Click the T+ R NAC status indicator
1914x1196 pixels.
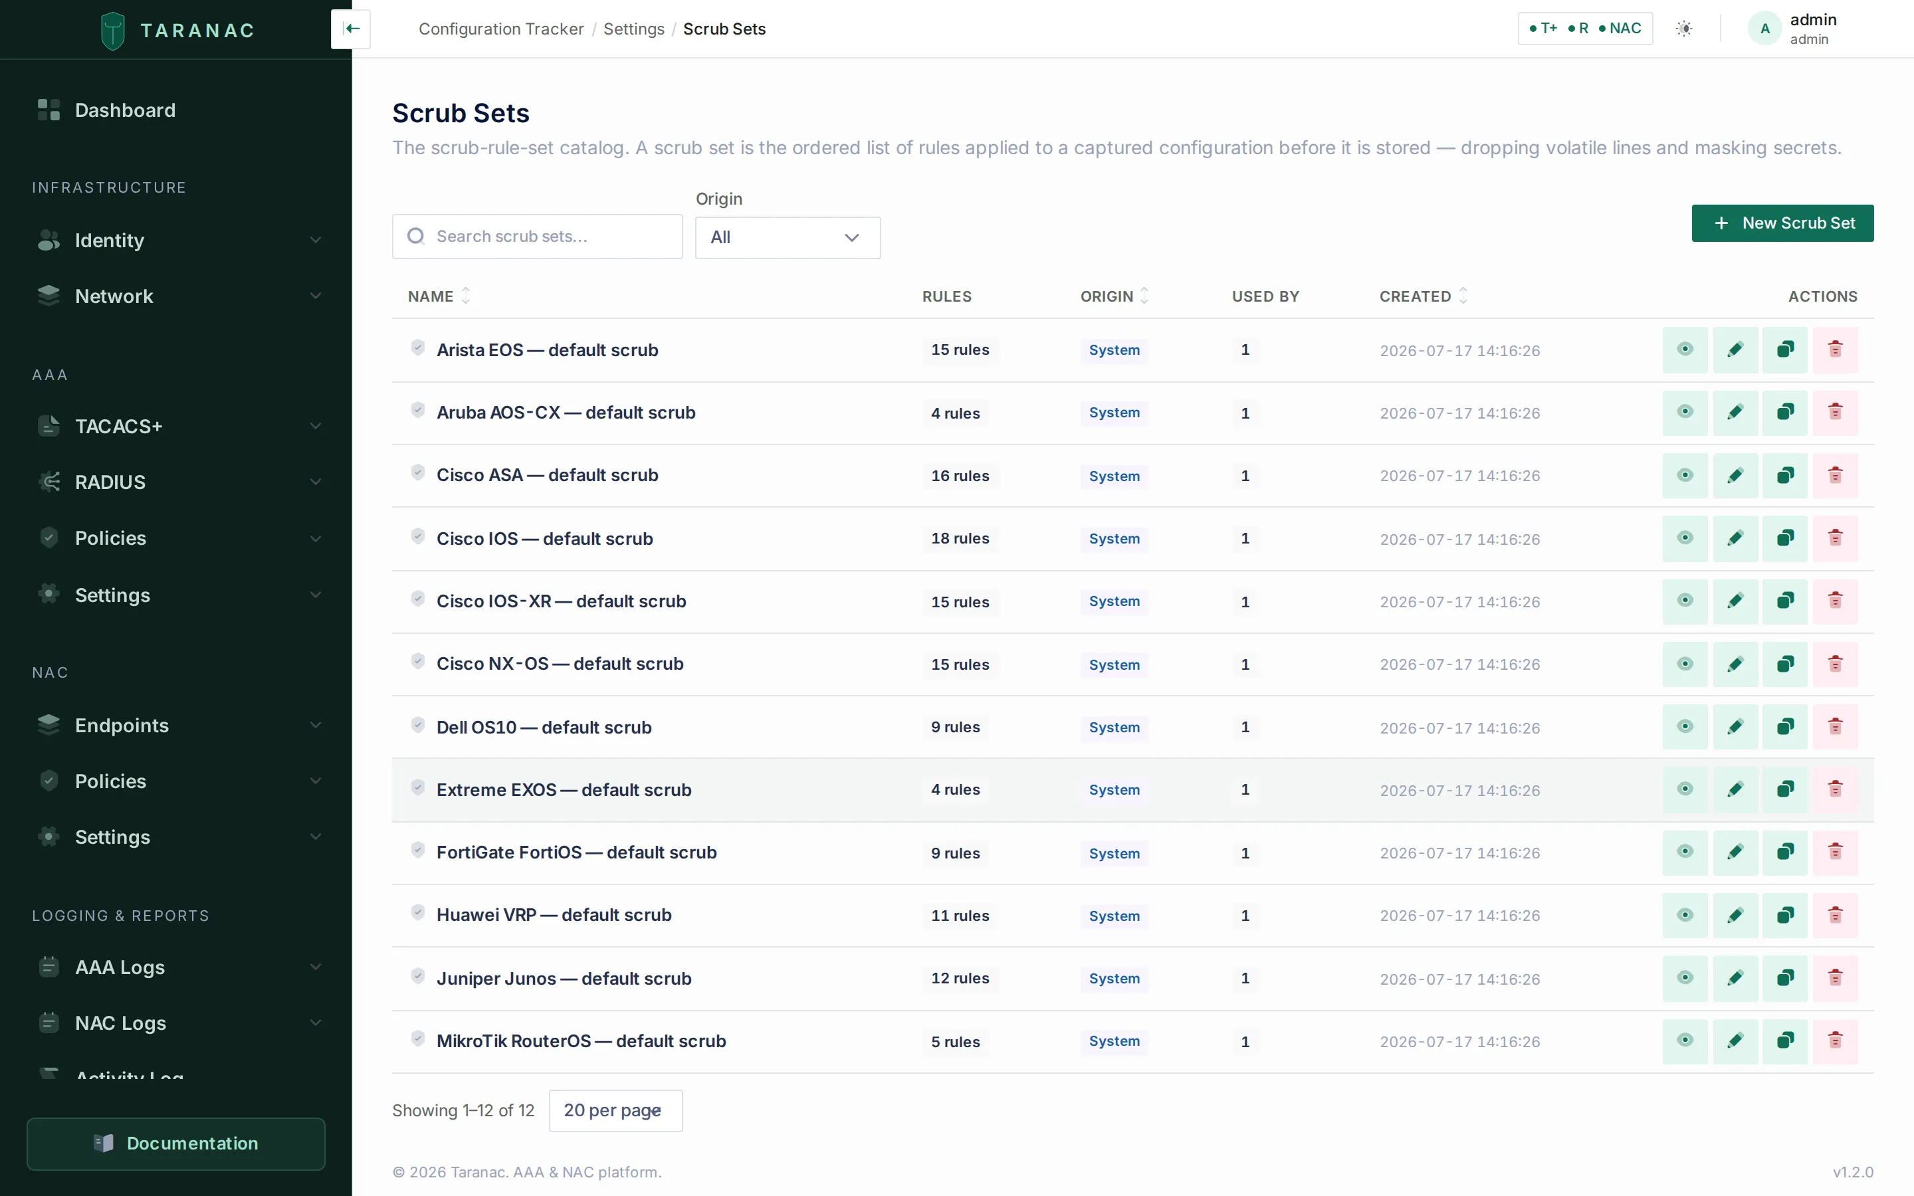coord(1585,29)
